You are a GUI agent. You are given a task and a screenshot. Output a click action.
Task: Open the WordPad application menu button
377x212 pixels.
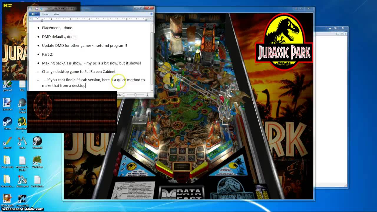[x=34, y=14]
